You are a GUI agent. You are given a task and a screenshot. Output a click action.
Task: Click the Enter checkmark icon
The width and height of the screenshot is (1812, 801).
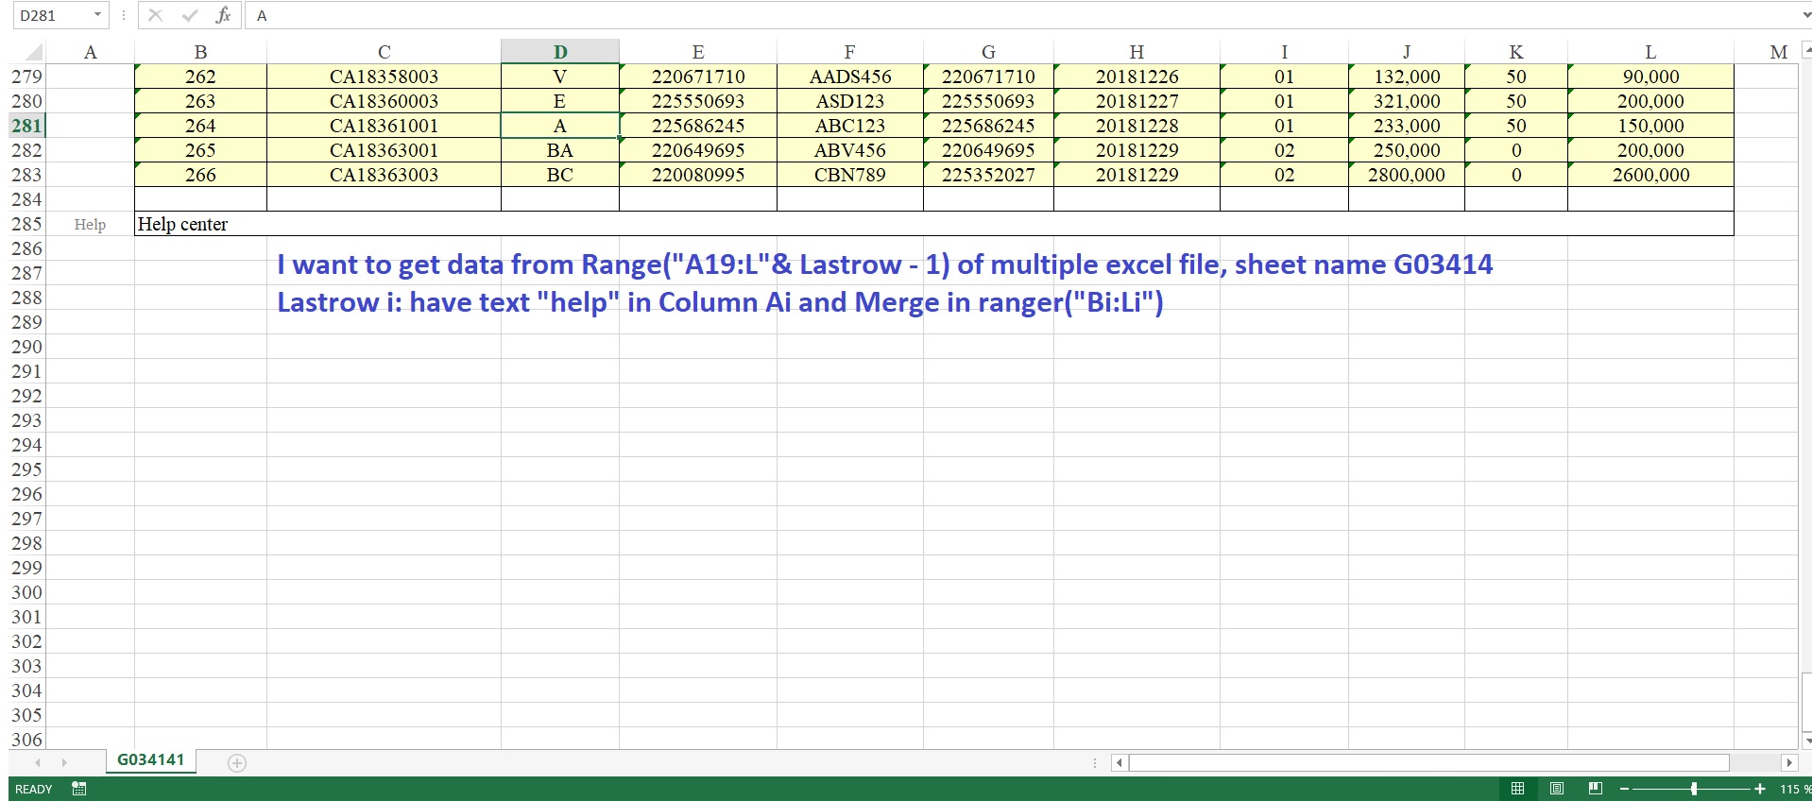(190, 15)
